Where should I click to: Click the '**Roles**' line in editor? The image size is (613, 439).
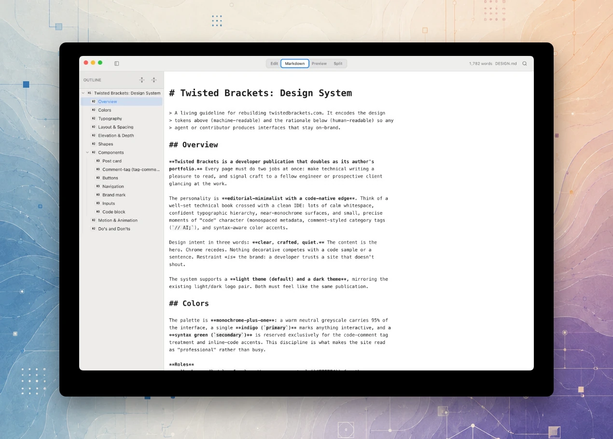point(181,365)
